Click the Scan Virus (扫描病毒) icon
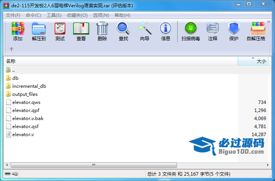This screenshot has height=181, width=275. (x=191, y=28)
